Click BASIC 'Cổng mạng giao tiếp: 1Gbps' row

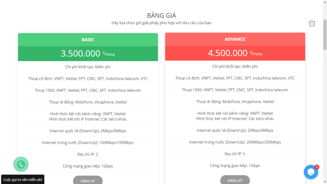coord(88,166)
